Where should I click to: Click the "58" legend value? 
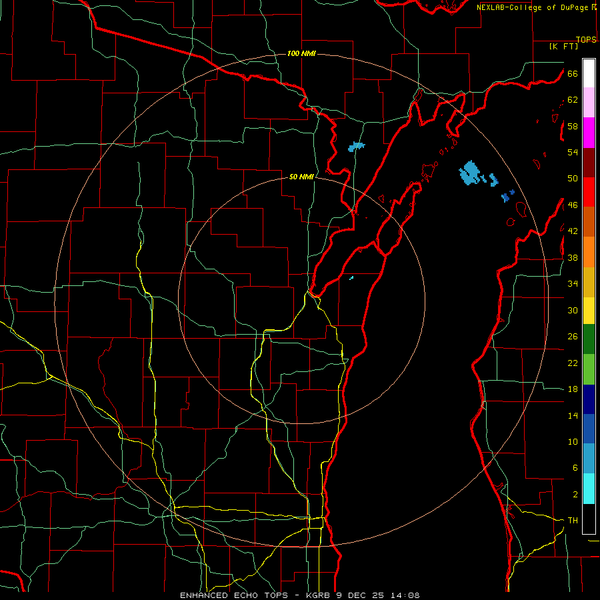(573, 126)
